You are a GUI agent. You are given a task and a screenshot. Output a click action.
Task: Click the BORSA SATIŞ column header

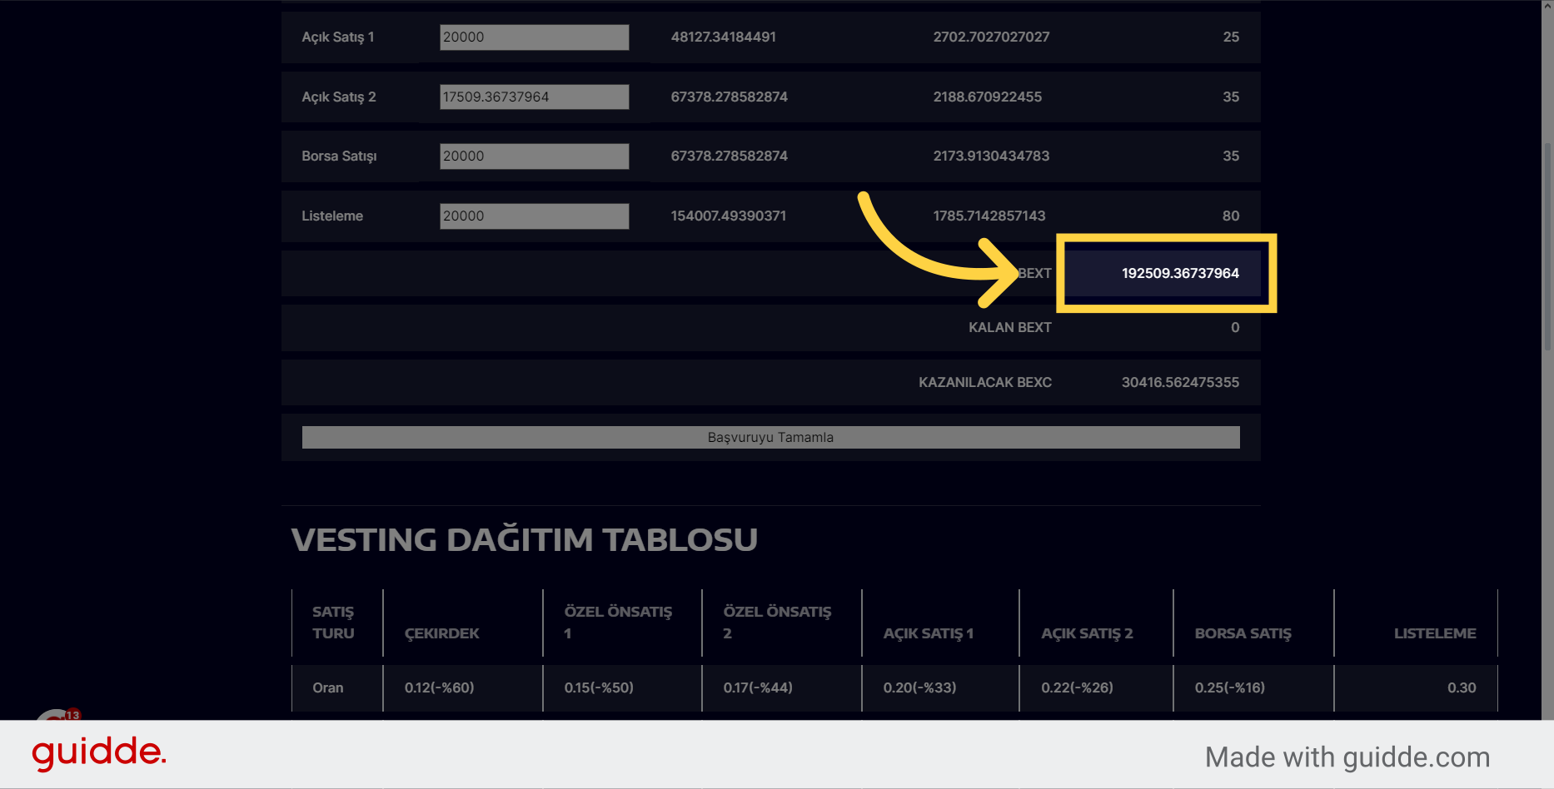coord(1243,633)
